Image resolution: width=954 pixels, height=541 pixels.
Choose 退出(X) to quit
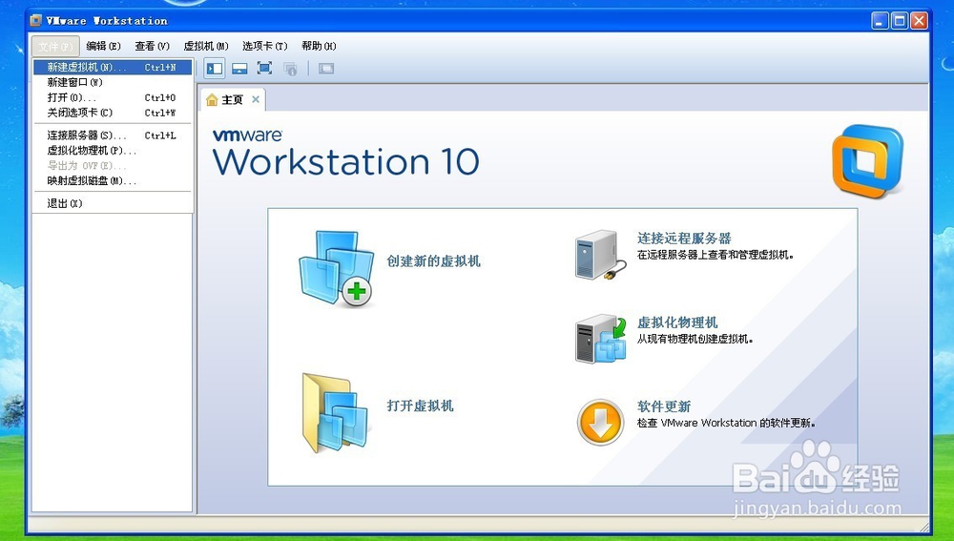click(x=113, y=203)
